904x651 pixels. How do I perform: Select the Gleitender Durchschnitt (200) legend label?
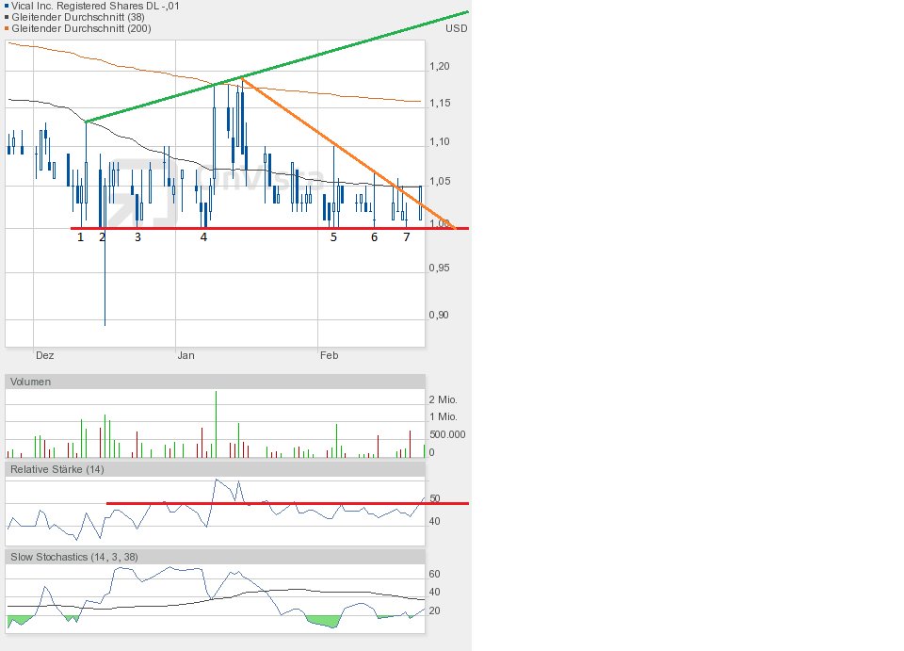click(x=81, y=29)
